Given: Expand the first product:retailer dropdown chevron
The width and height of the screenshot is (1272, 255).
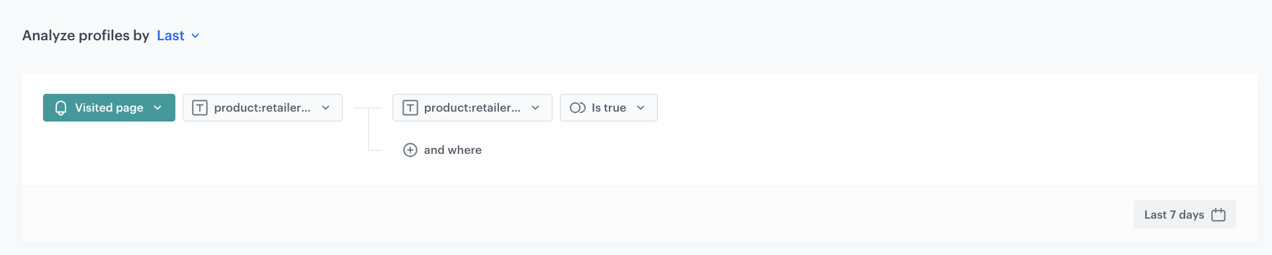Looking at the screenshot, I should coord(326,108).
